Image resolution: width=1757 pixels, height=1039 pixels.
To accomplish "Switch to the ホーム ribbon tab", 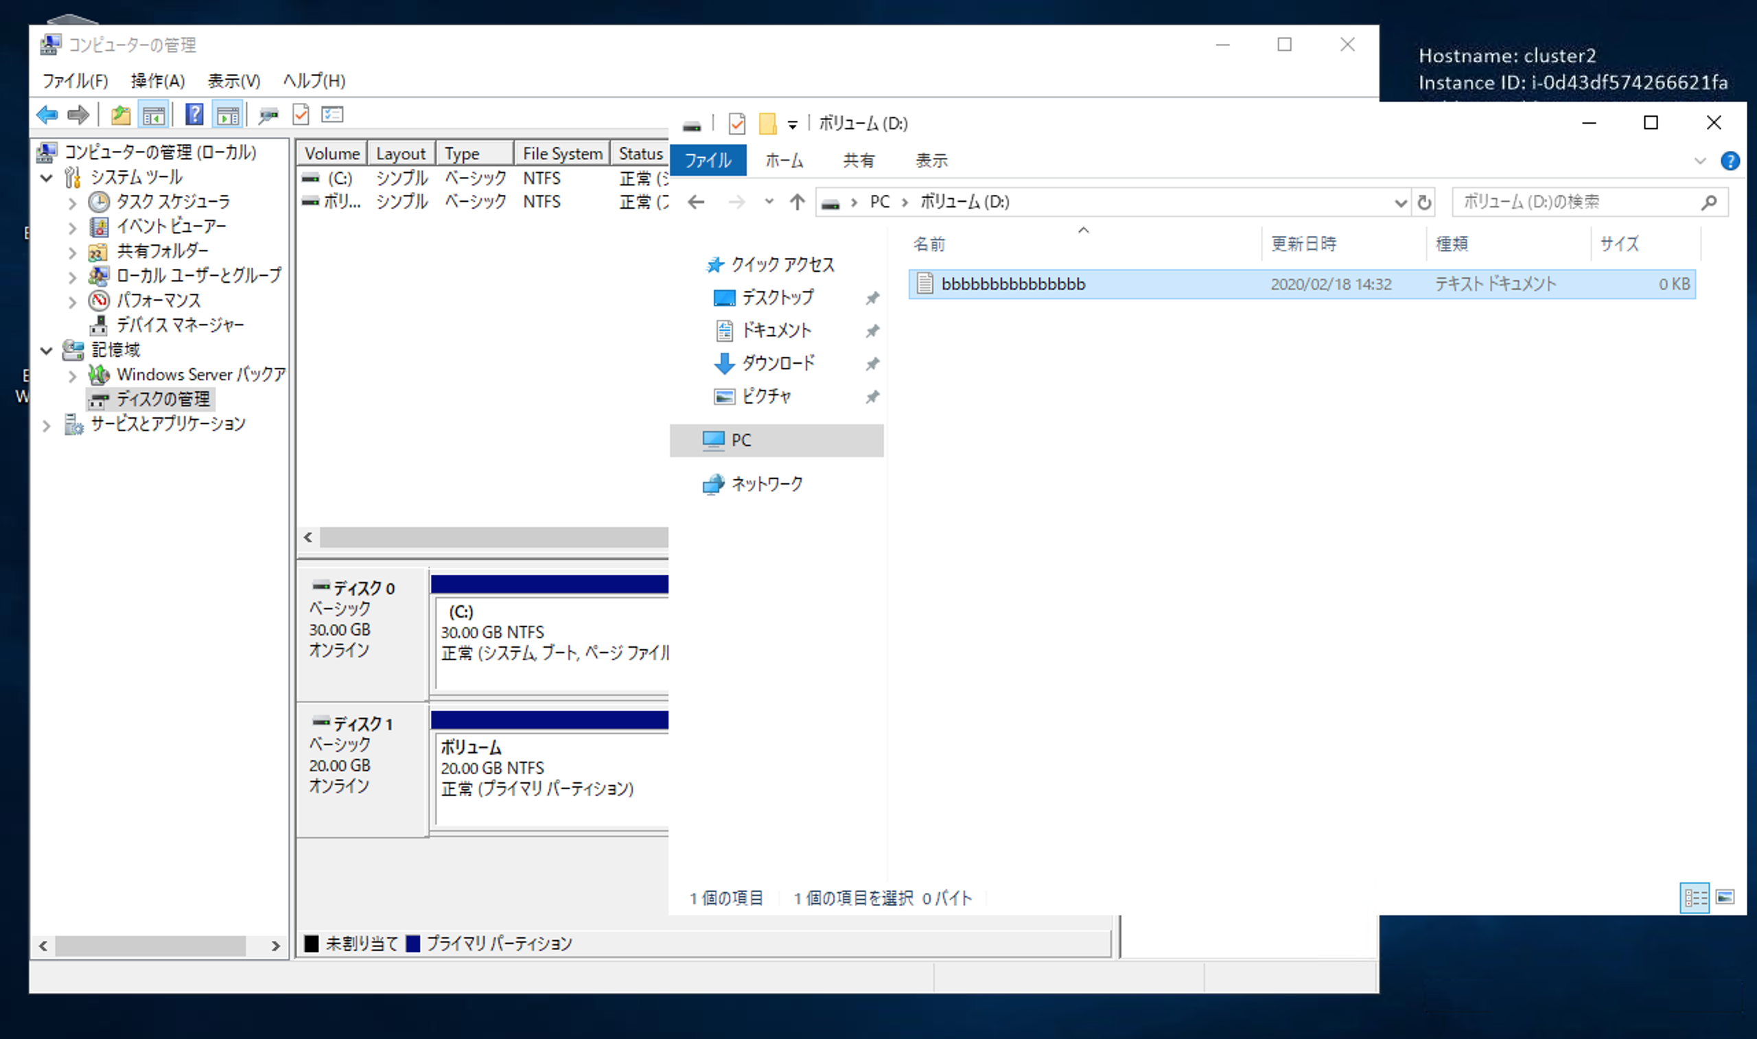I will [784, 161].
